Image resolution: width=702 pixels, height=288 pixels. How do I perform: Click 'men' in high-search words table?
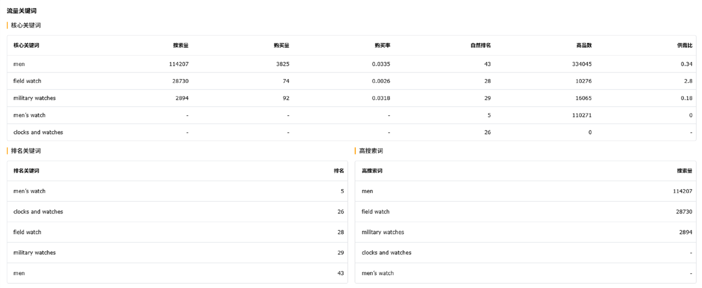(367, 191)
